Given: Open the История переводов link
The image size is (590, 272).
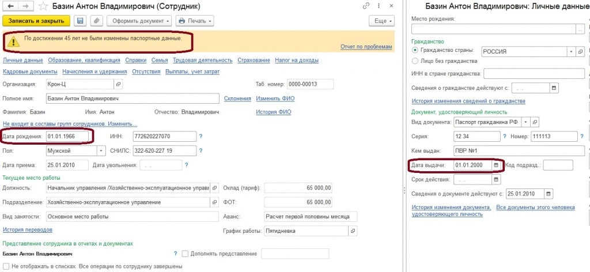Looking at the screenshot, I should 28,229.
